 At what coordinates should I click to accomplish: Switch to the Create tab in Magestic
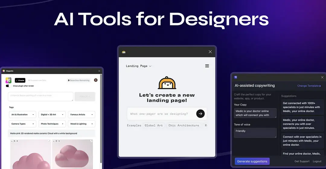(x=20, y=80)
